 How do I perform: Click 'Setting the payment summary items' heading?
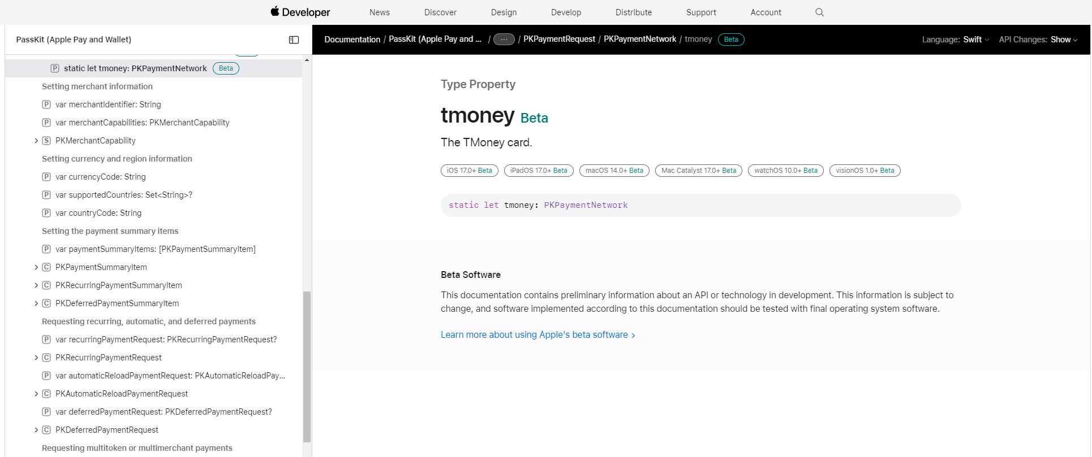pos(110,231)
